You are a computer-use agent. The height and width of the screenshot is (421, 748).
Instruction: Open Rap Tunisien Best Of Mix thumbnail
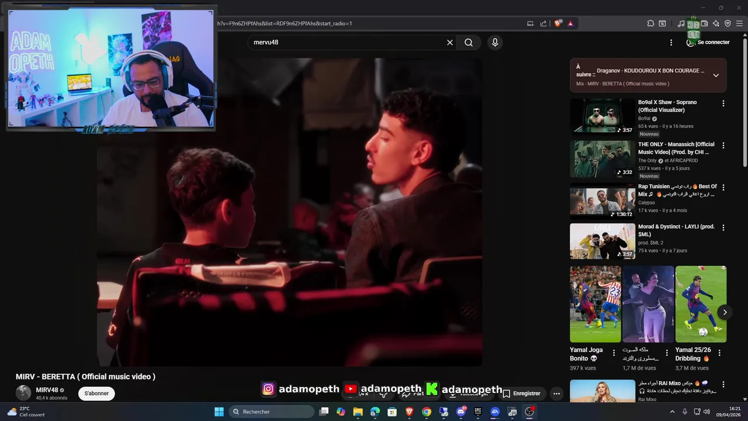coord(602,201)
